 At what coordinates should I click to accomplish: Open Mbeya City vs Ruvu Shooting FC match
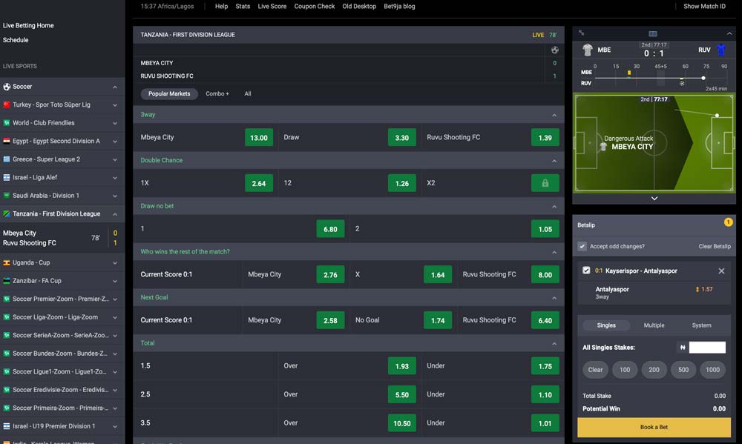(x=62, y=238)
